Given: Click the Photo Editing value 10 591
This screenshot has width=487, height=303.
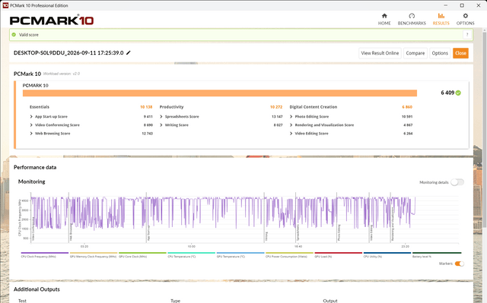Looking at the screenshot, I should pos(407,116).
